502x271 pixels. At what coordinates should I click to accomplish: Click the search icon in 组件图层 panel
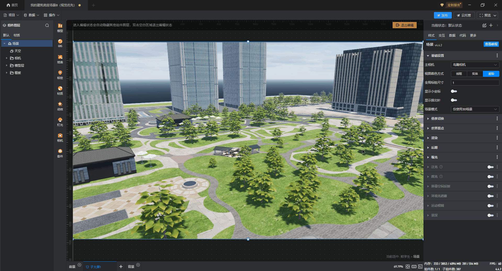coord(47,25)
